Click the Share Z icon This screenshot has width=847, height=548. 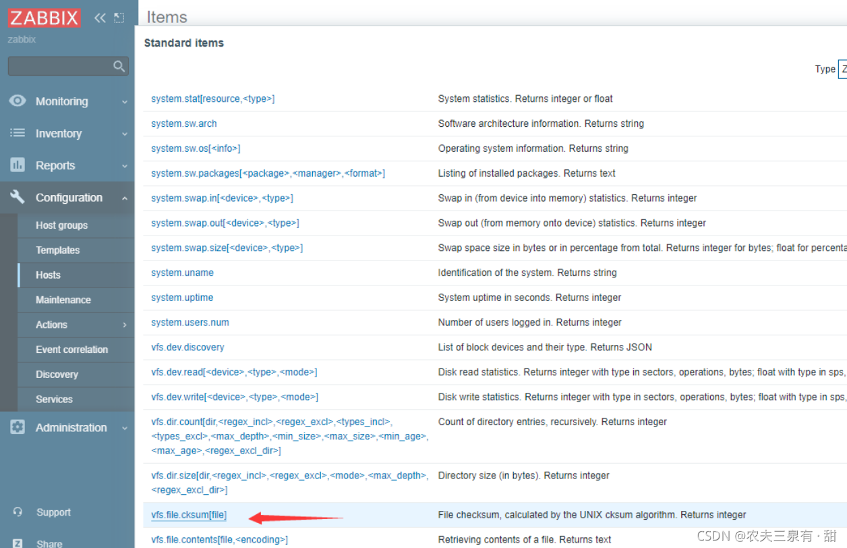pos(18,543)
